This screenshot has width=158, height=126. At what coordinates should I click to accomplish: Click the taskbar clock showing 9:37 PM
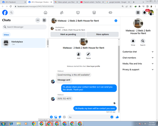152,123
